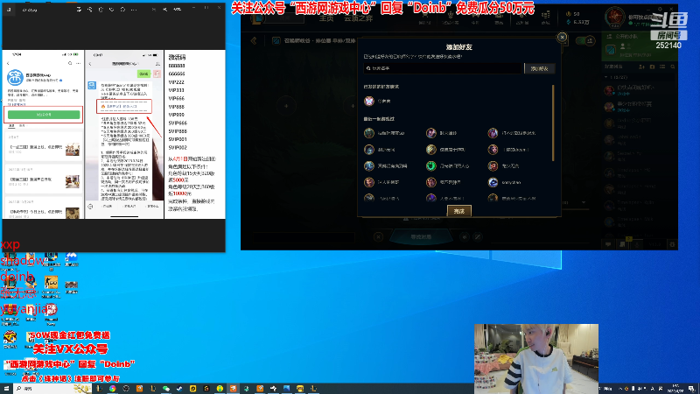Click the trash icon in Photos toolbar

(x=101, y=10)
